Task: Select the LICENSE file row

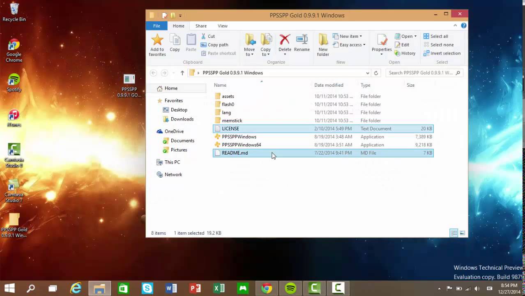Action: click(323, 129)
